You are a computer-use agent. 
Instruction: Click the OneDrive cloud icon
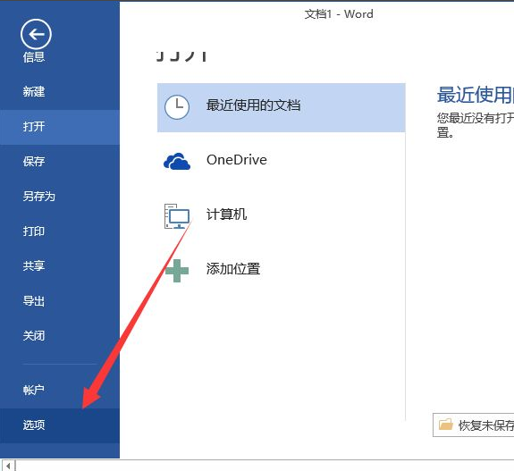[177, 161]
